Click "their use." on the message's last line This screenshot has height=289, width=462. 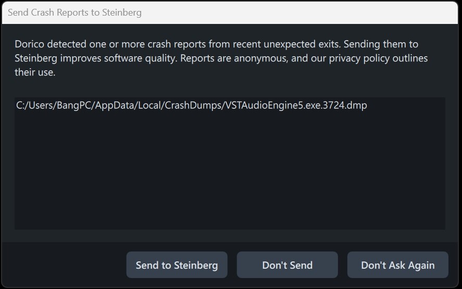(35, 72)
